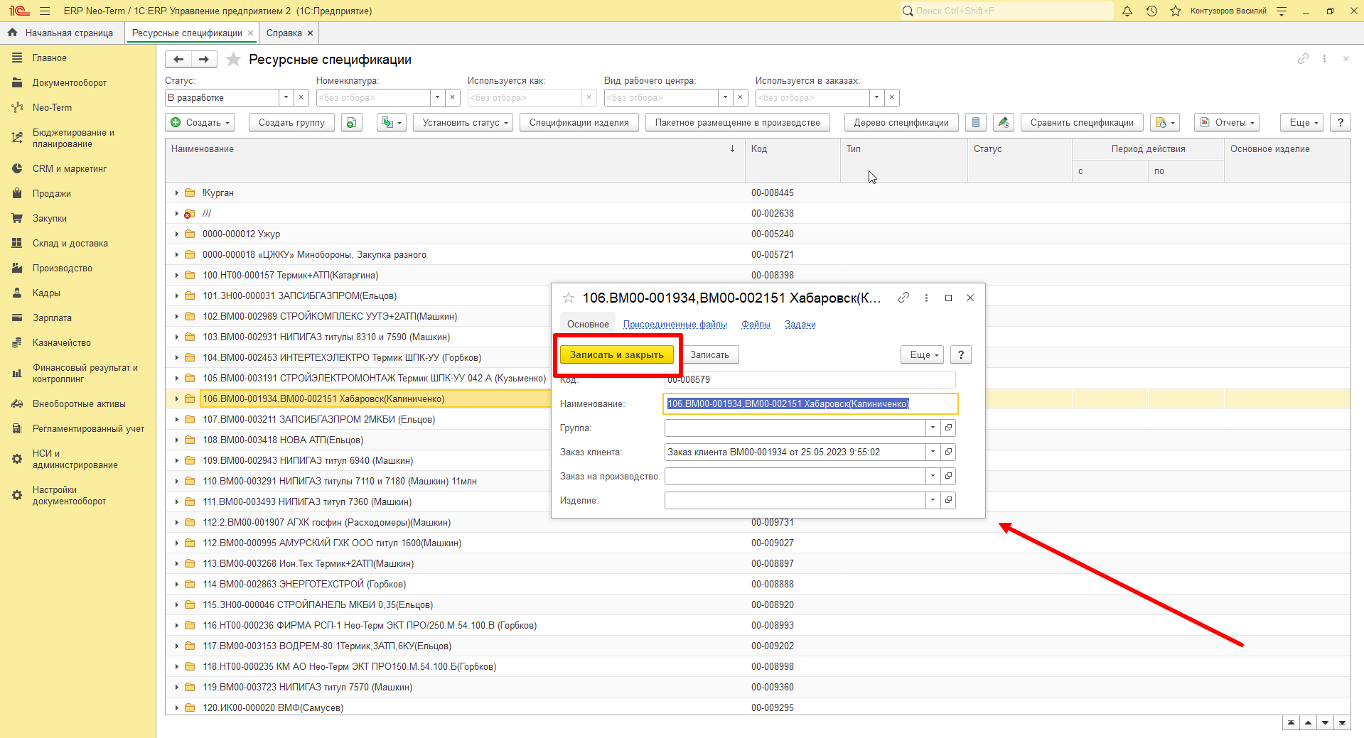Open Казначейство section in sidebar

[x=62, y=342]
